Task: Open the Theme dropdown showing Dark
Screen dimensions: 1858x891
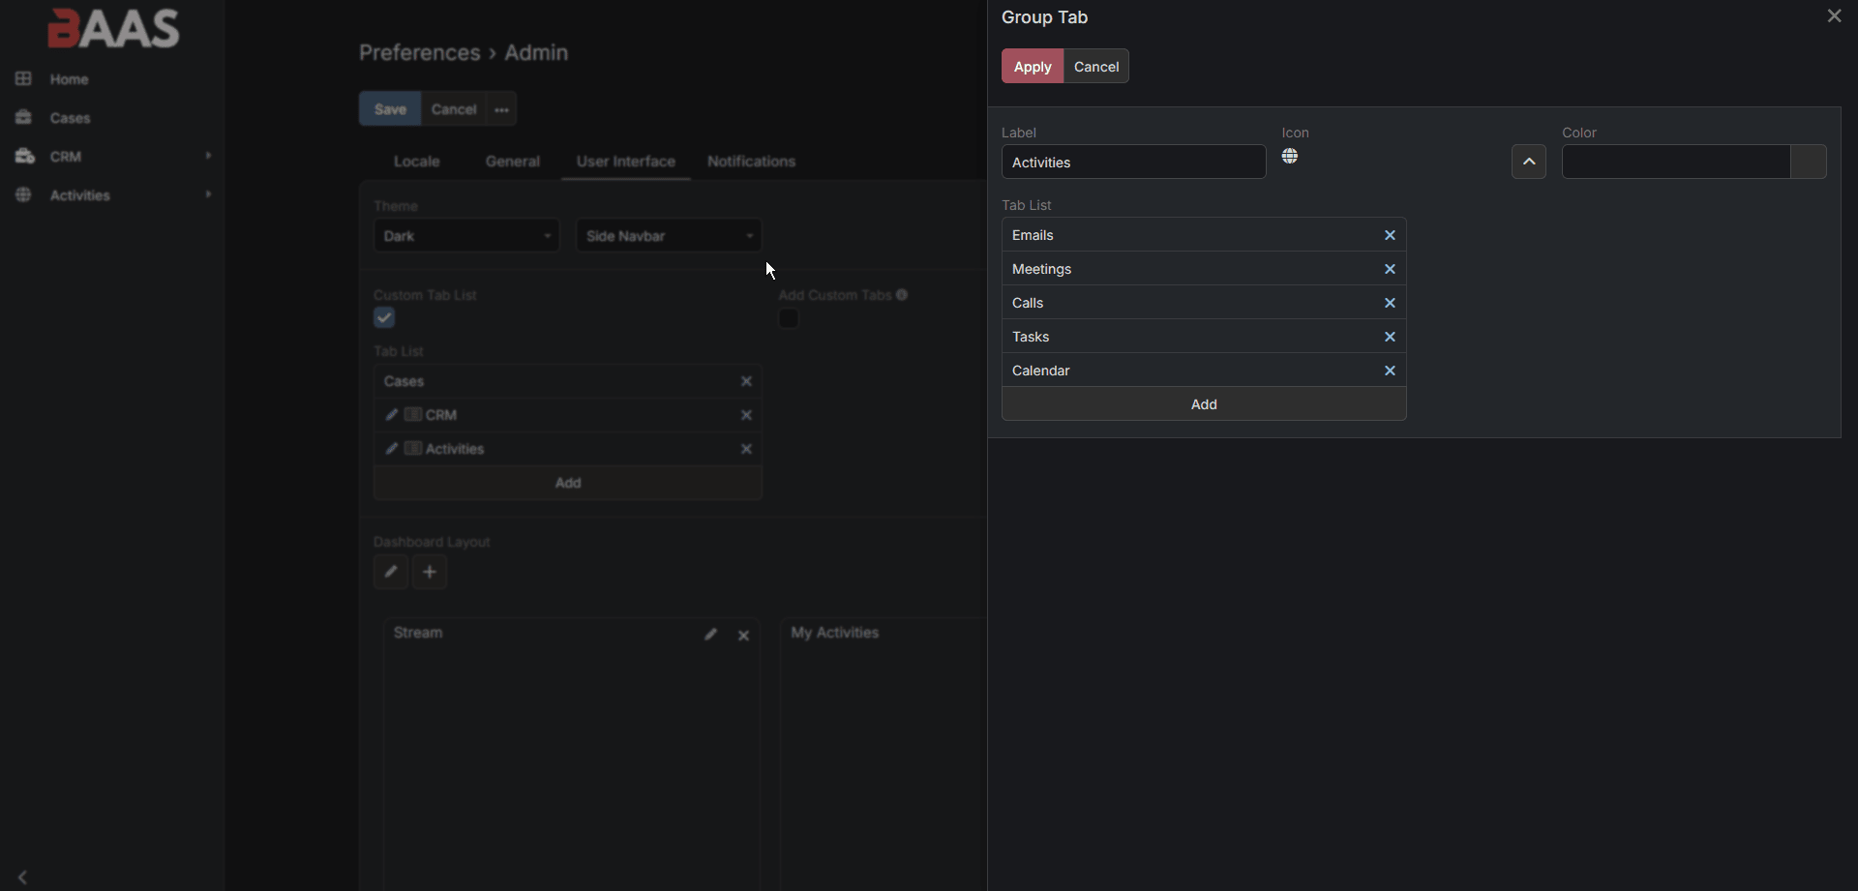Action: (x=465, y=235)
